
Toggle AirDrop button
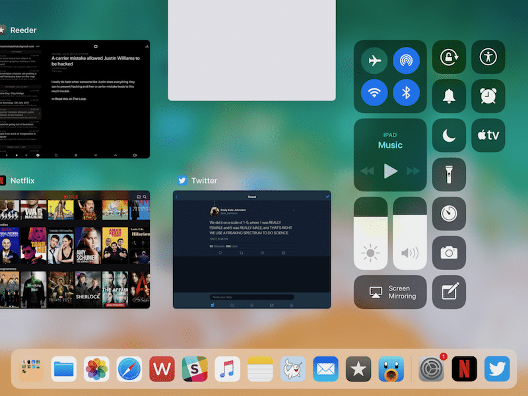(406, 61)
